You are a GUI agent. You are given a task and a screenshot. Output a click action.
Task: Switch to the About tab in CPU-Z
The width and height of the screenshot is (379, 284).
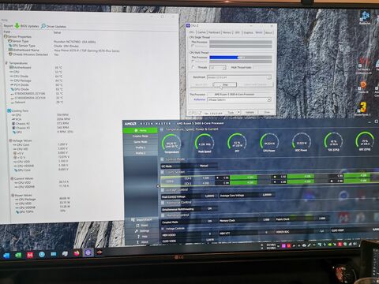[x=268, y=32]
